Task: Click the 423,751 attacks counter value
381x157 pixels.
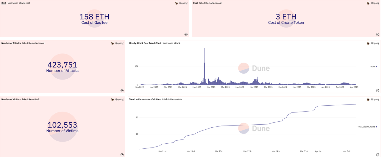Action: click(x=62, y=65)
